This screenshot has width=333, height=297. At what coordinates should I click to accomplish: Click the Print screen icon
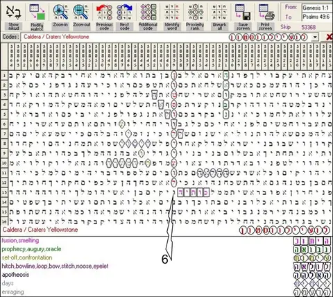tap(266, 12)
